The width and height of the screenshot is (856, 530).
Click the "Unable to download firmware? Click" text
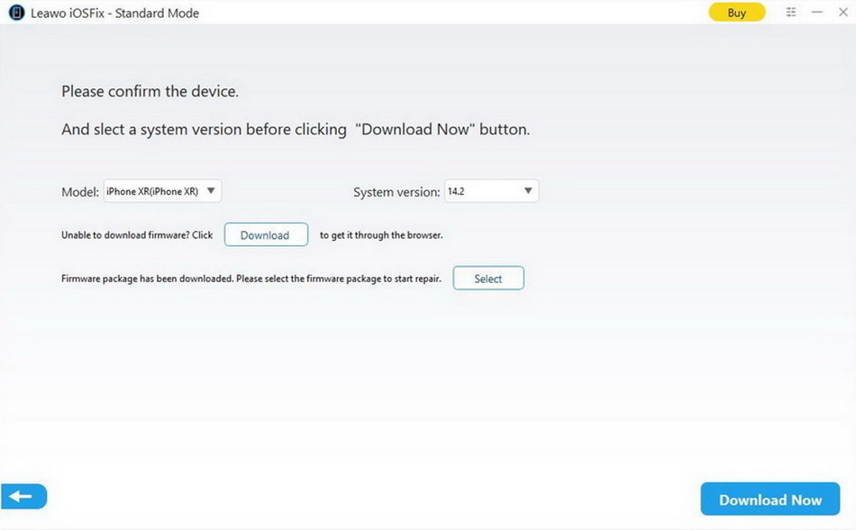click(137, 235)
